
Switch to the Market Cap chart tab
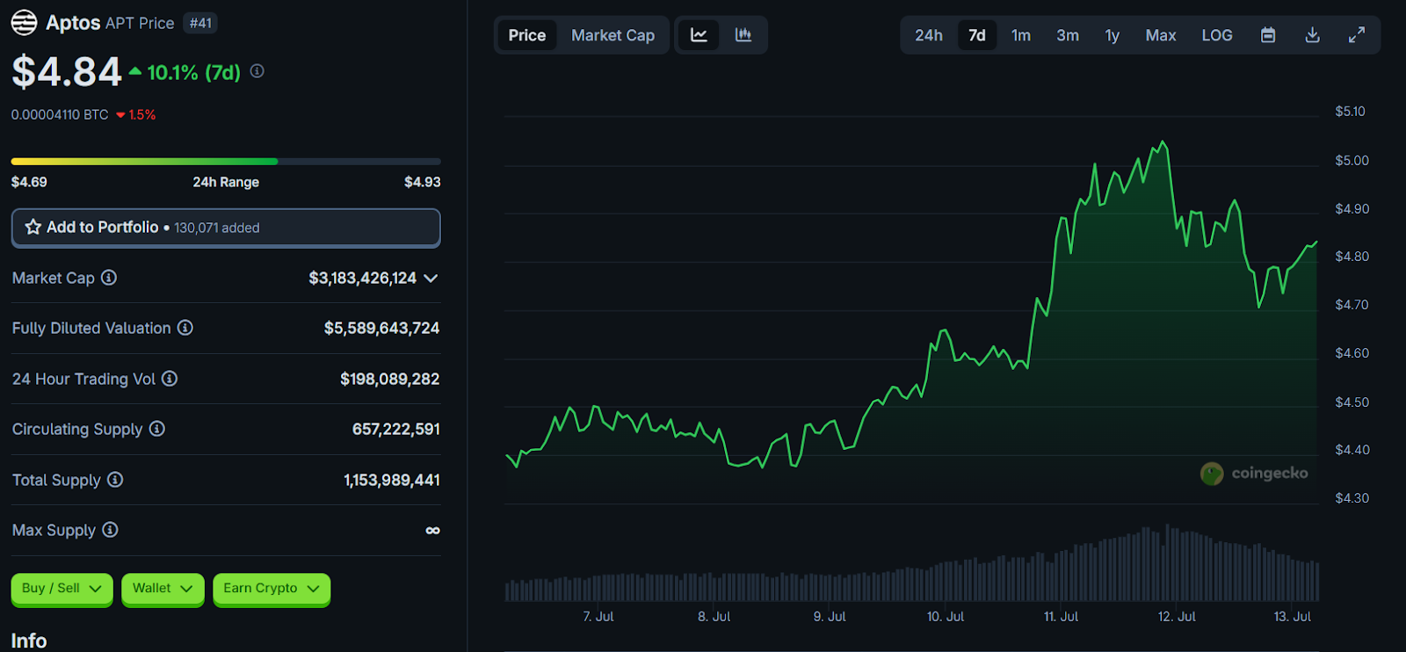pos(612,35)
